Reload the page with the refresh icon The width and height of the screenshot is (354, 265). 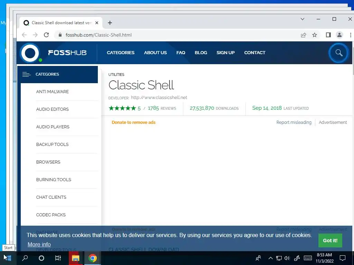coord(46,35)
